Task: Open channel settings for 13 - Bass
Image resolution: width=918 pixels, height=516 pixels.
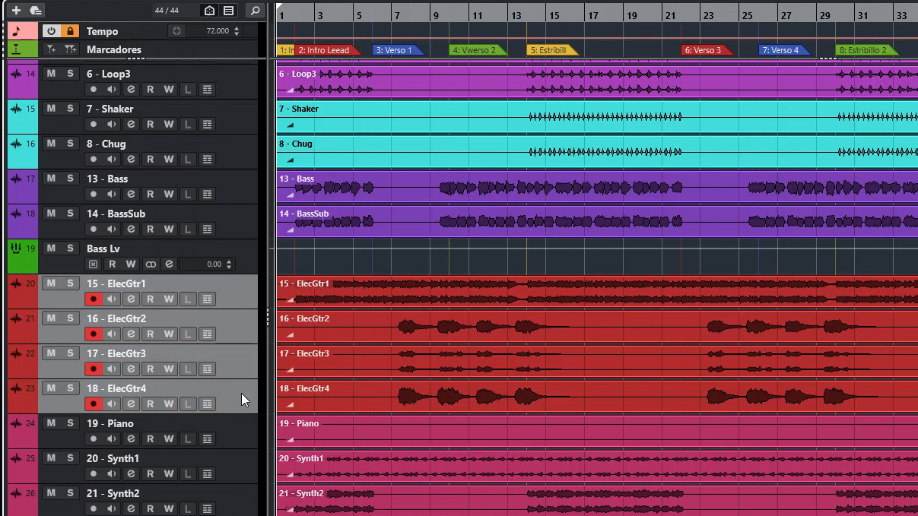Action: pos(131,195)
